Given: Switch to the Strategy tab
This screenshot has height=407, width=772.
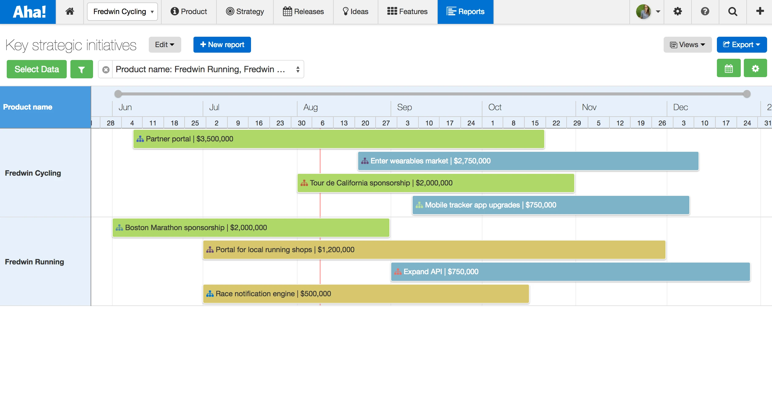Looking at the screenshot, I should 245,12.
